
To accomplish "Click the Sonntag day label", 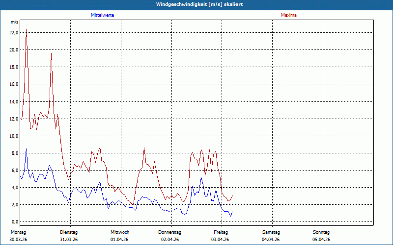I will [321, 232].
